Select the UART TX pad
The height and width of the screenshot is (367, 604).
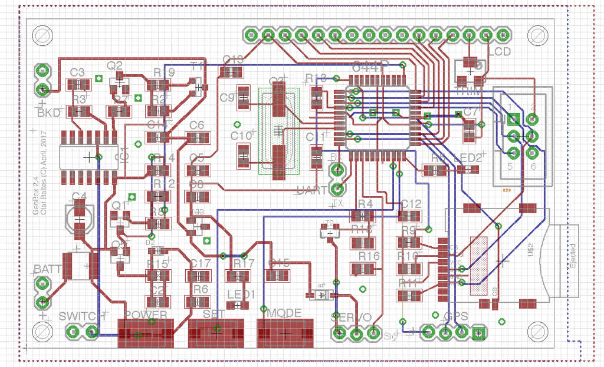(337, 189)
